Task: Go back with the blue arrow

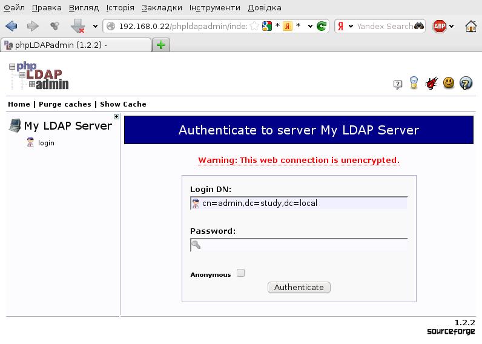Action: click(x=12, y=26)
